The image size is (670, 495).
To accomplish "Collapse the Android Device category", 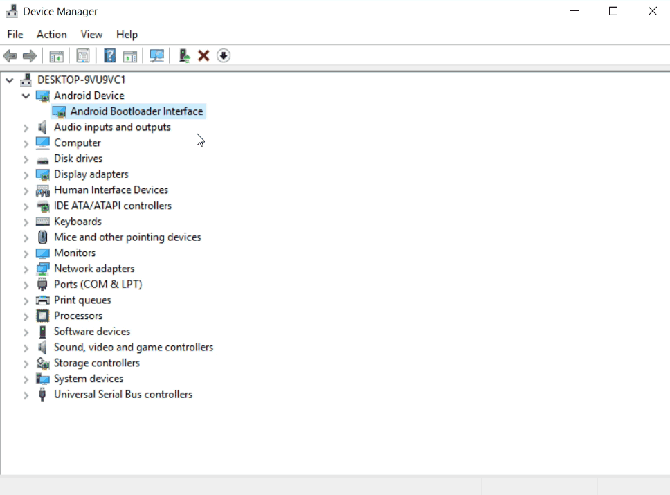I will coord(26,96).
